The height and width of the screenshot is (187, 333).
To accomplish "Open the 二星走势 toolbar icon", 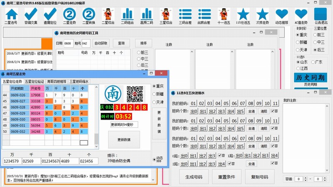I will 69,15.
